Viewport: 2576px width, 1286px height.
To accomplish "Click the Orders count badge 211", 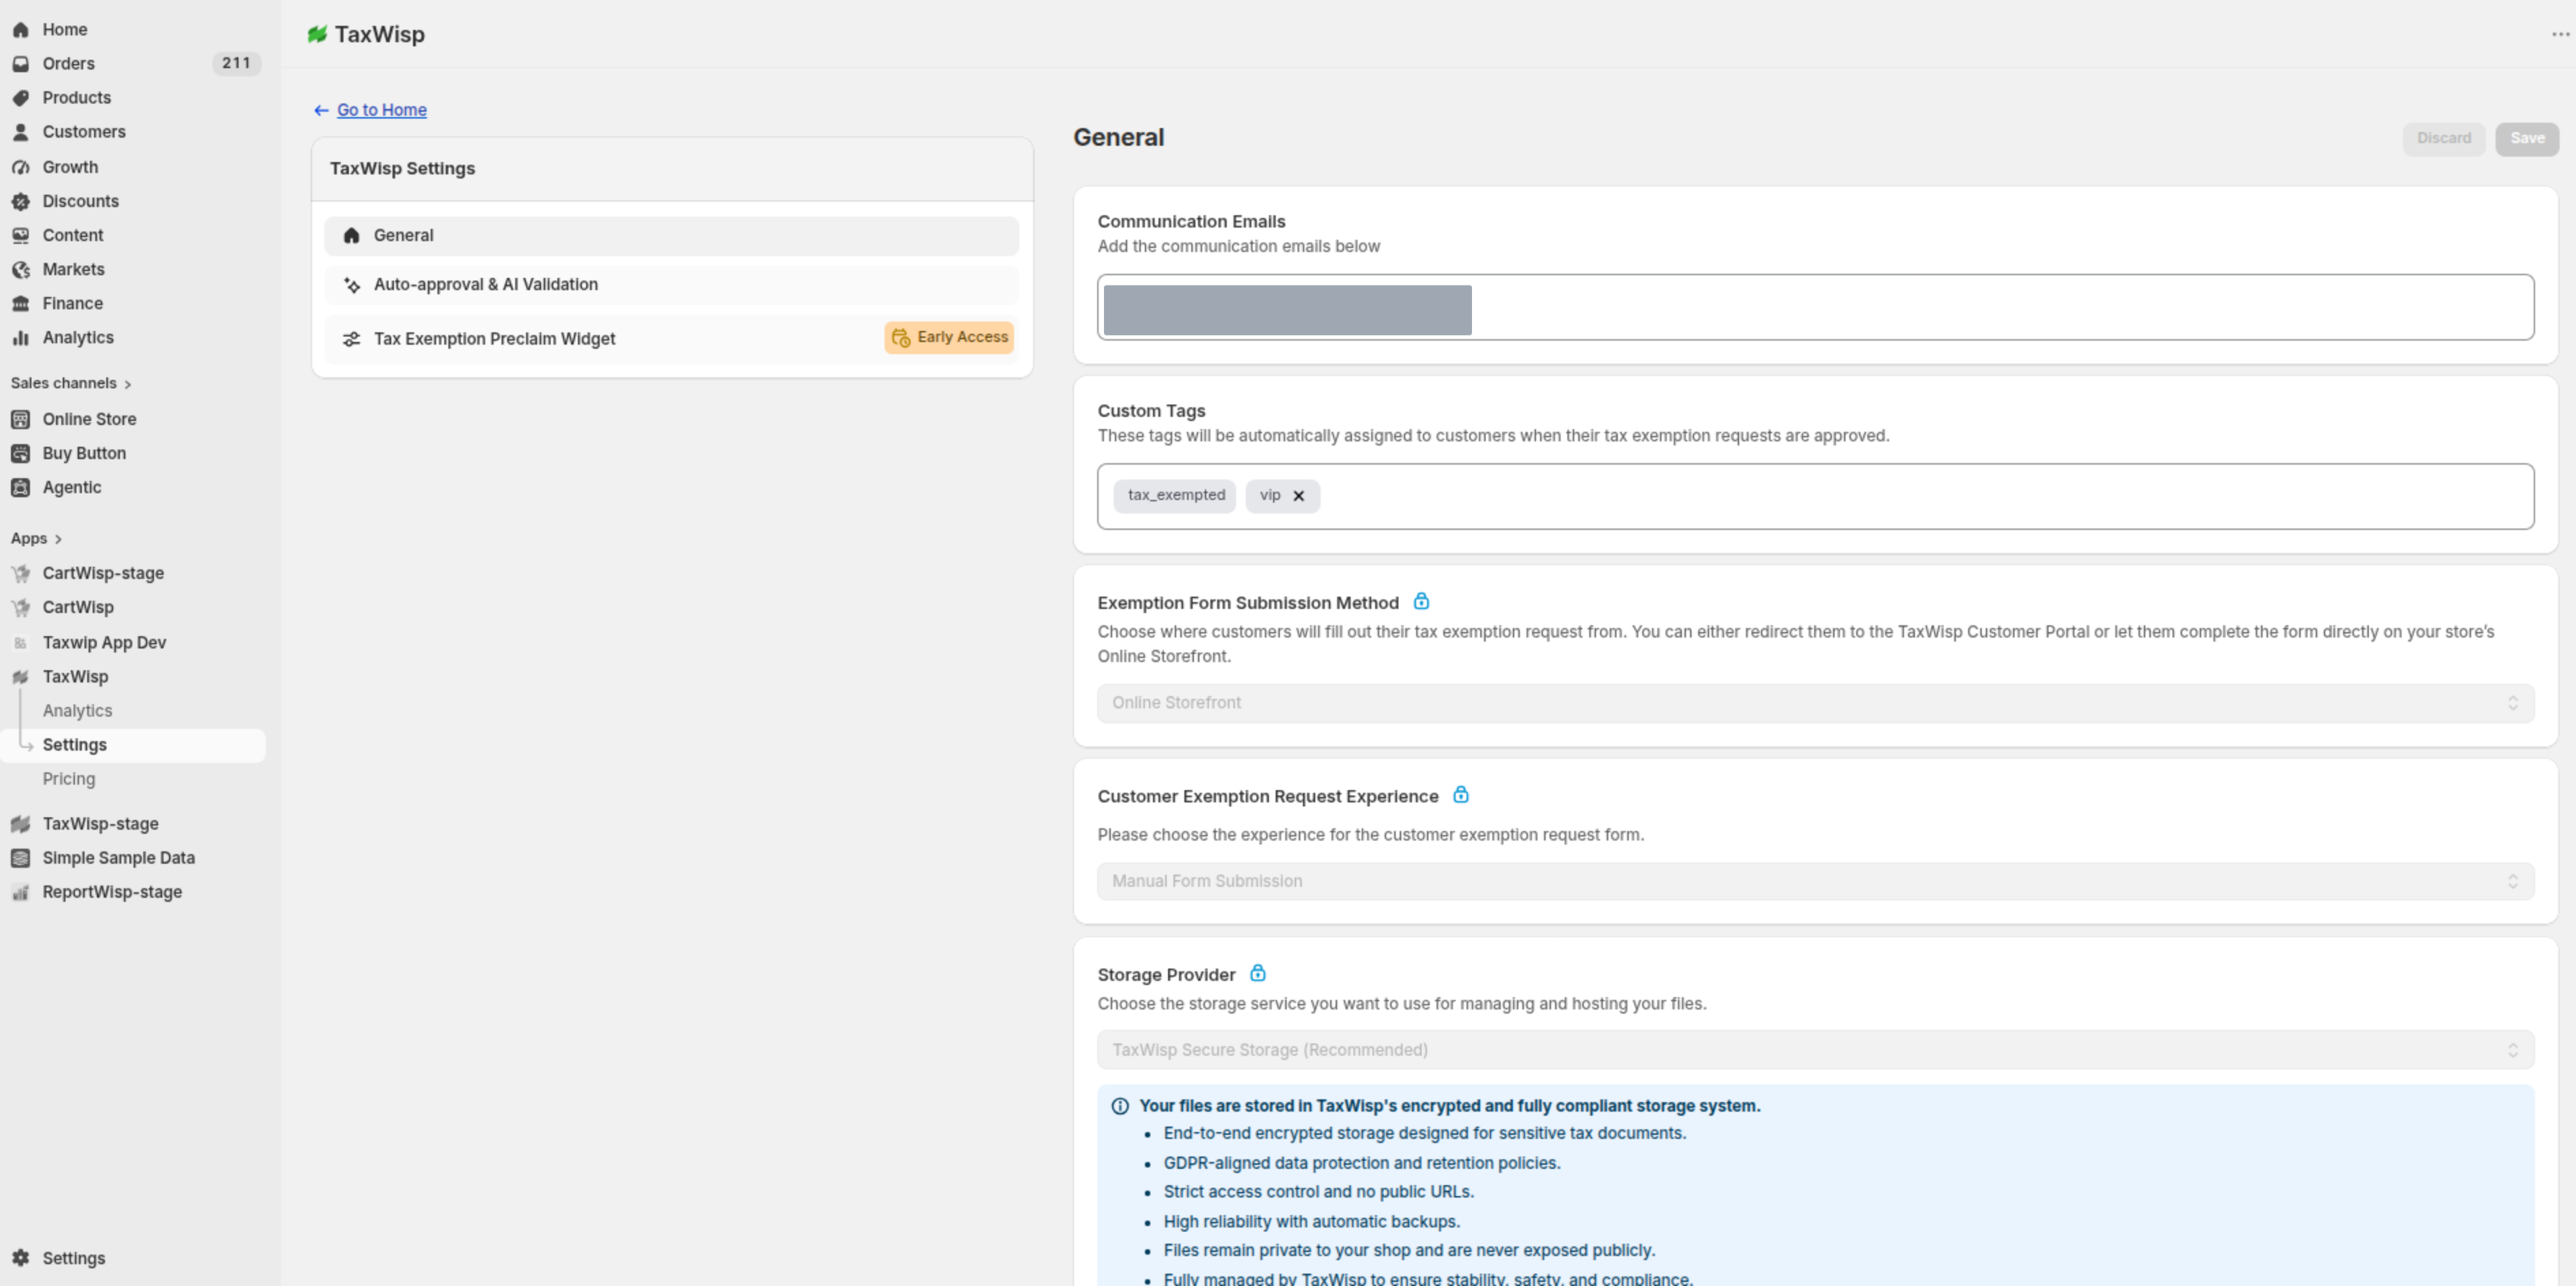I will coord(236,64).
